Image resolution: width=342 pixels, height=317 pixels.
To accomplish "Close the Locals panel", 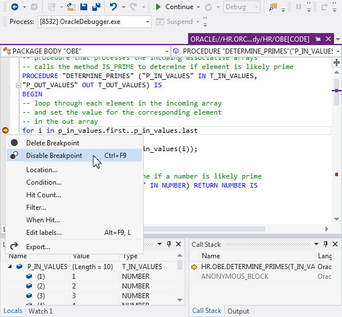I will coord(178,245).
